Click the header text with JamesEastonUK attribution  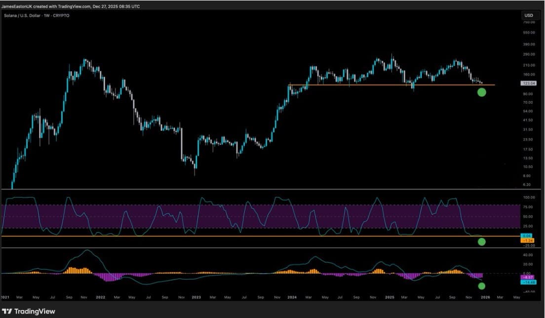[71, 6]
